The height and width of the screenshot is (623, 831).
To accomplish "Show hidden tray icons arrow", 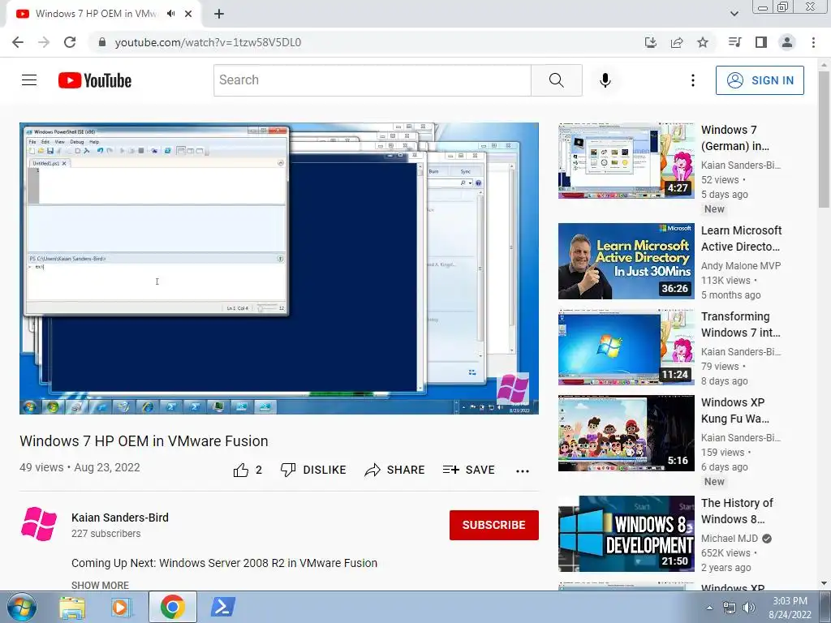I will pos(709,608).
